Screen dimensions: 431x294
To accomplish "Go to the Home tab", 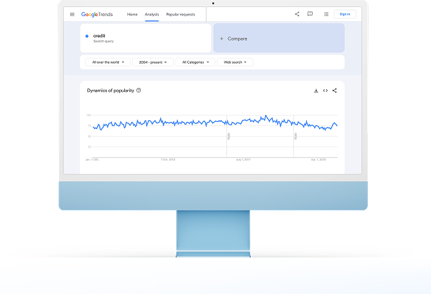I will click(x=132, y=14).
